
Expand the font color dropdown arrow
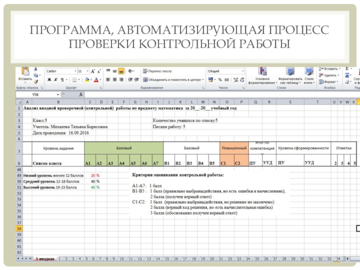pyautogui.click(x=100, y=80)
